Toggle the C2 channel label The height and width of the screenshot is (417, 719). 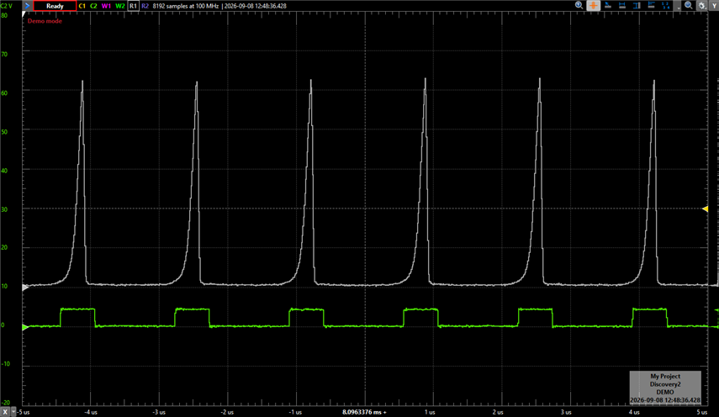[93, 6]
